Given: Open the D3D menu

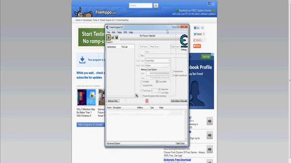Looking at the screenshot, I should click(125, 32).
